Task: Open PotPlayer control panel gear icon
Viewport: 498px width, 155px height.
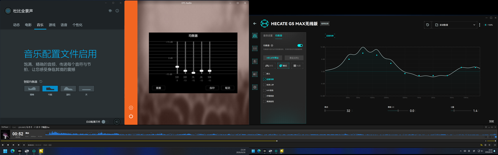Action: point(489,145)
